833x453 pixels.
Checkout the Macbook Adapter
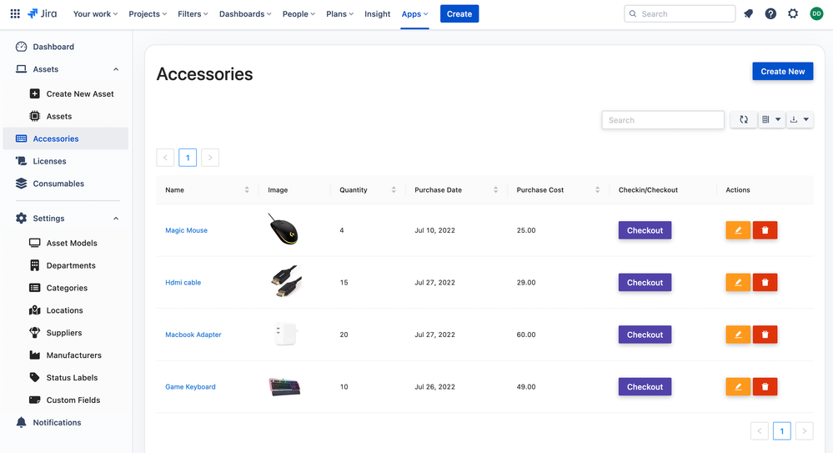645,335
